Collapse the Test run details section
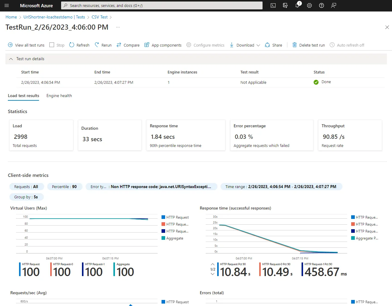This screenshot has width=392, height=306. (11, 59)
